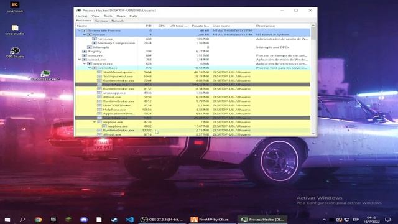Sort by the Description column header
398x224 pixels.
pos(266,26)
